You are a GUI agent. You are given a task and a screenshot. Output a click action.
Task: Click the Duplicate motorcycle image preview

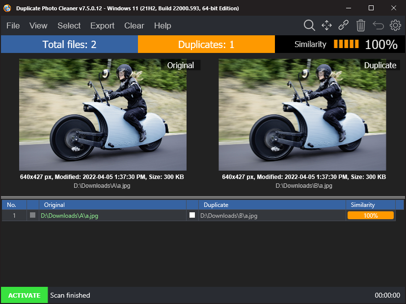(302, 115)
